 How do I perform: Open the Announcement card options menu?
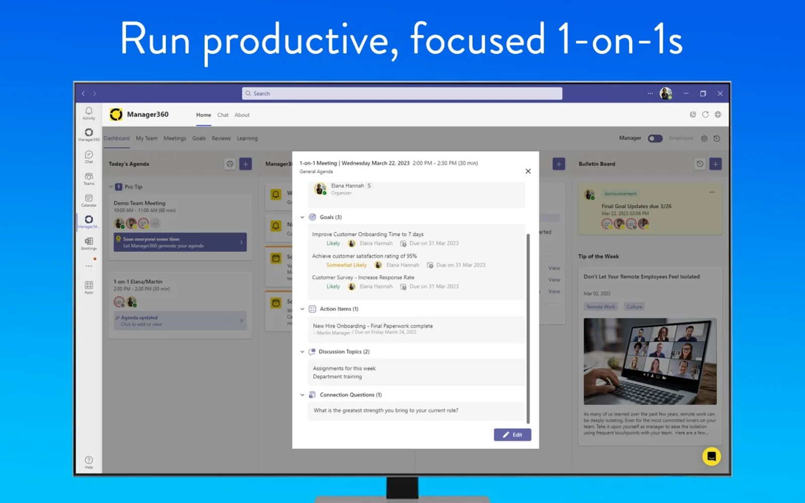[x=712, y=192]
